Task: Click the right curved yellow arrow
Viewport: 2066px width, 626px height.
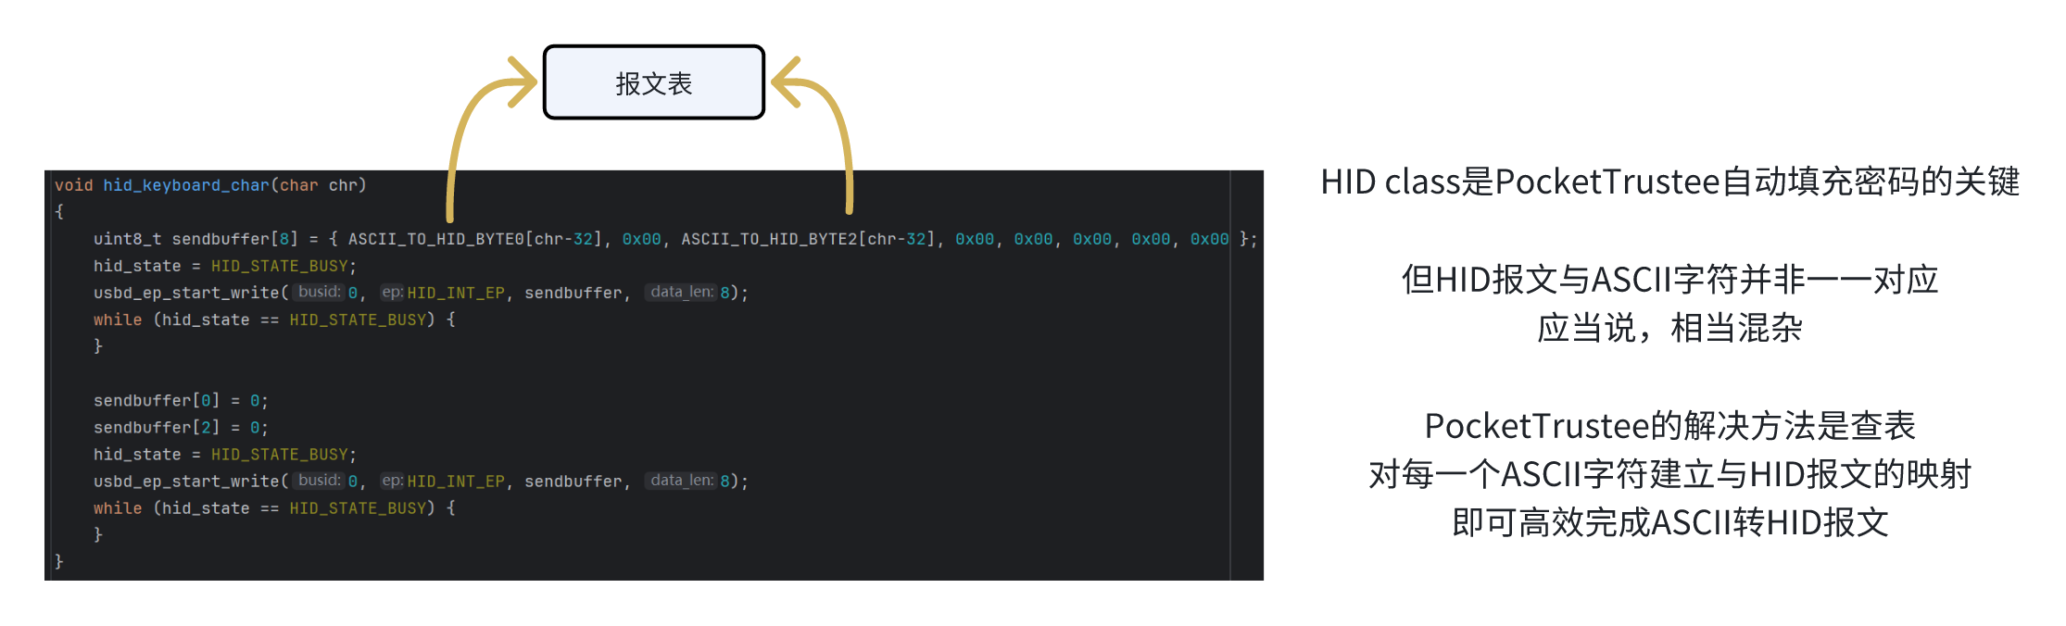Action: pos(813,135)
